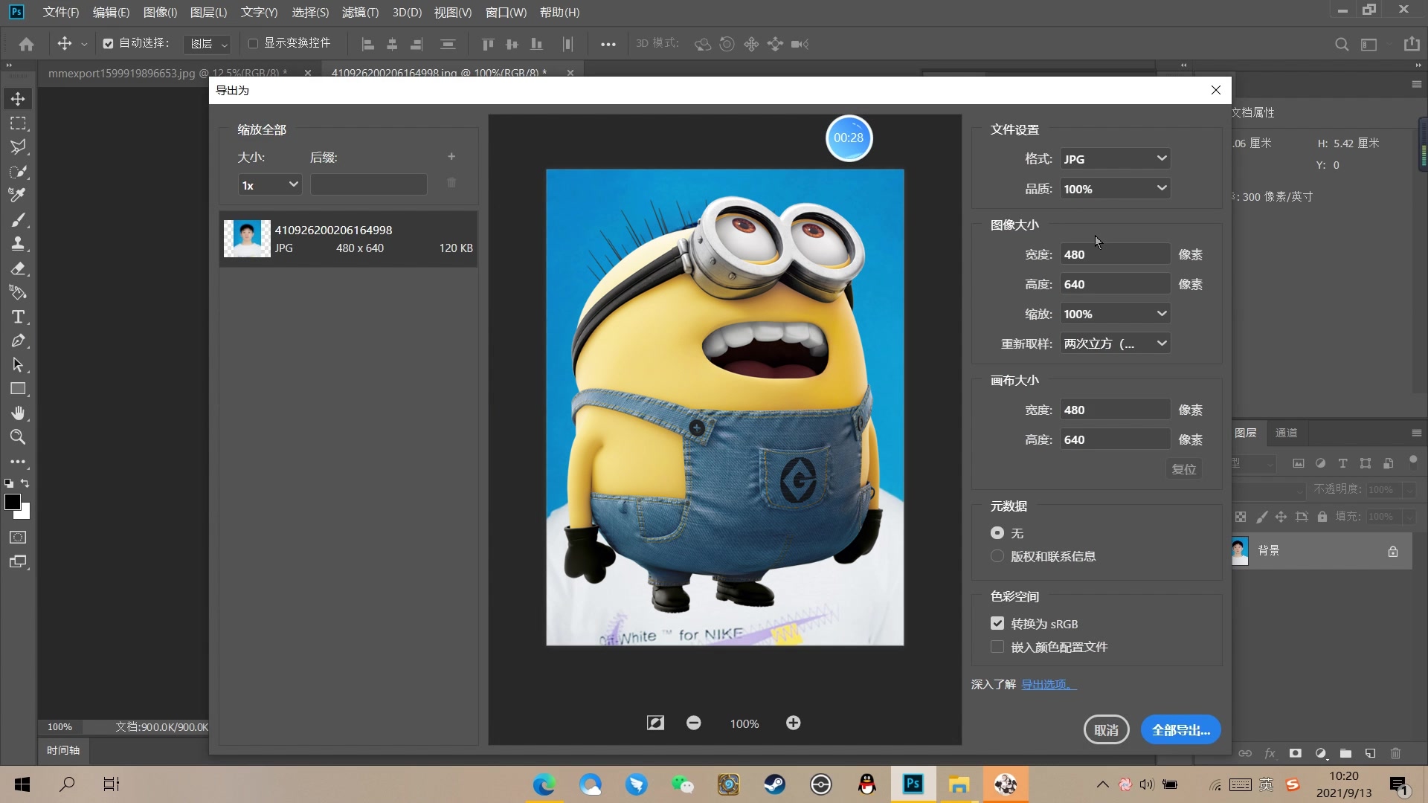Open the 图像(I) menu
This screenshot has height=803, width=1428.
click(160, 12)
